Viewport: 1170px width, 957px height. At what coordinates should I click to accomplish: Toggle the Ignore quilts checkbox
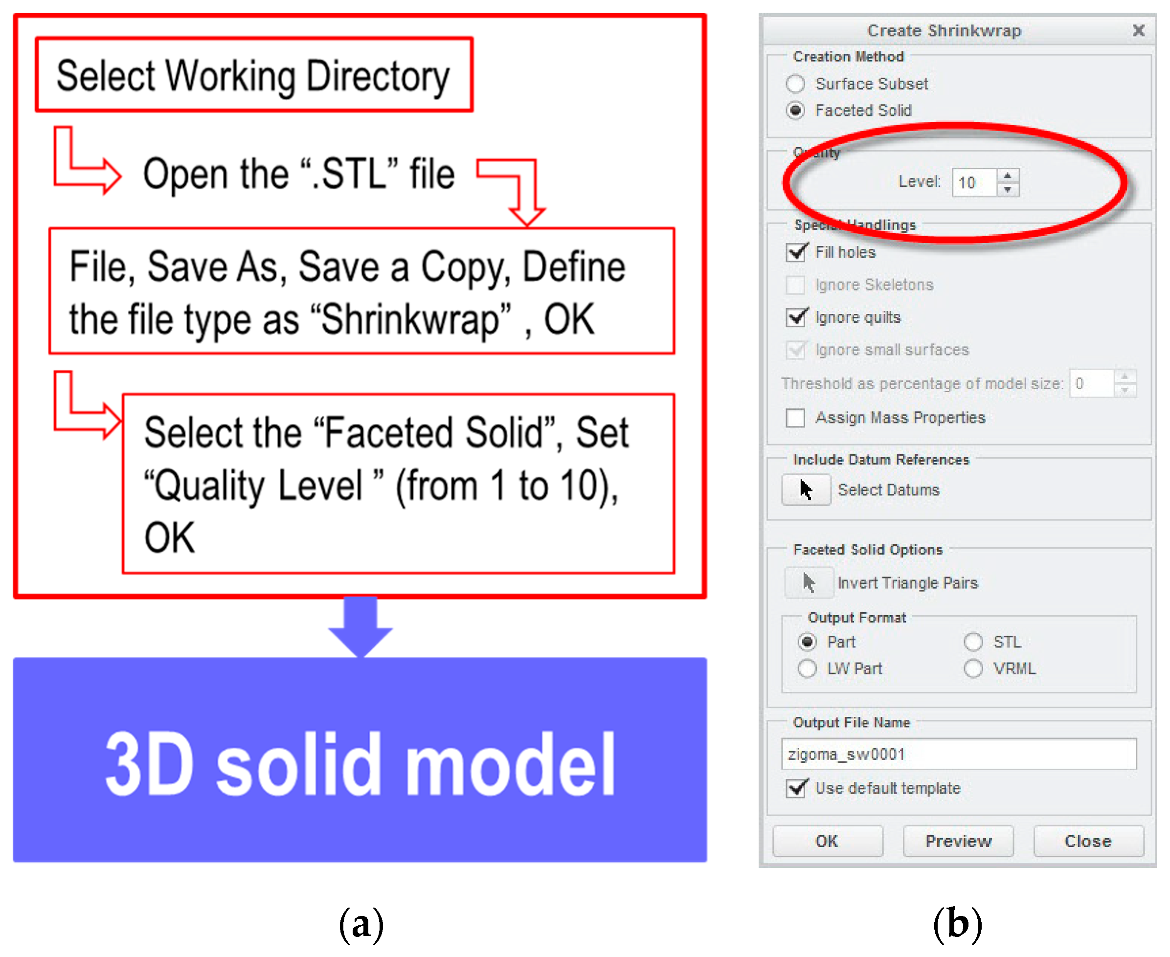795,317
